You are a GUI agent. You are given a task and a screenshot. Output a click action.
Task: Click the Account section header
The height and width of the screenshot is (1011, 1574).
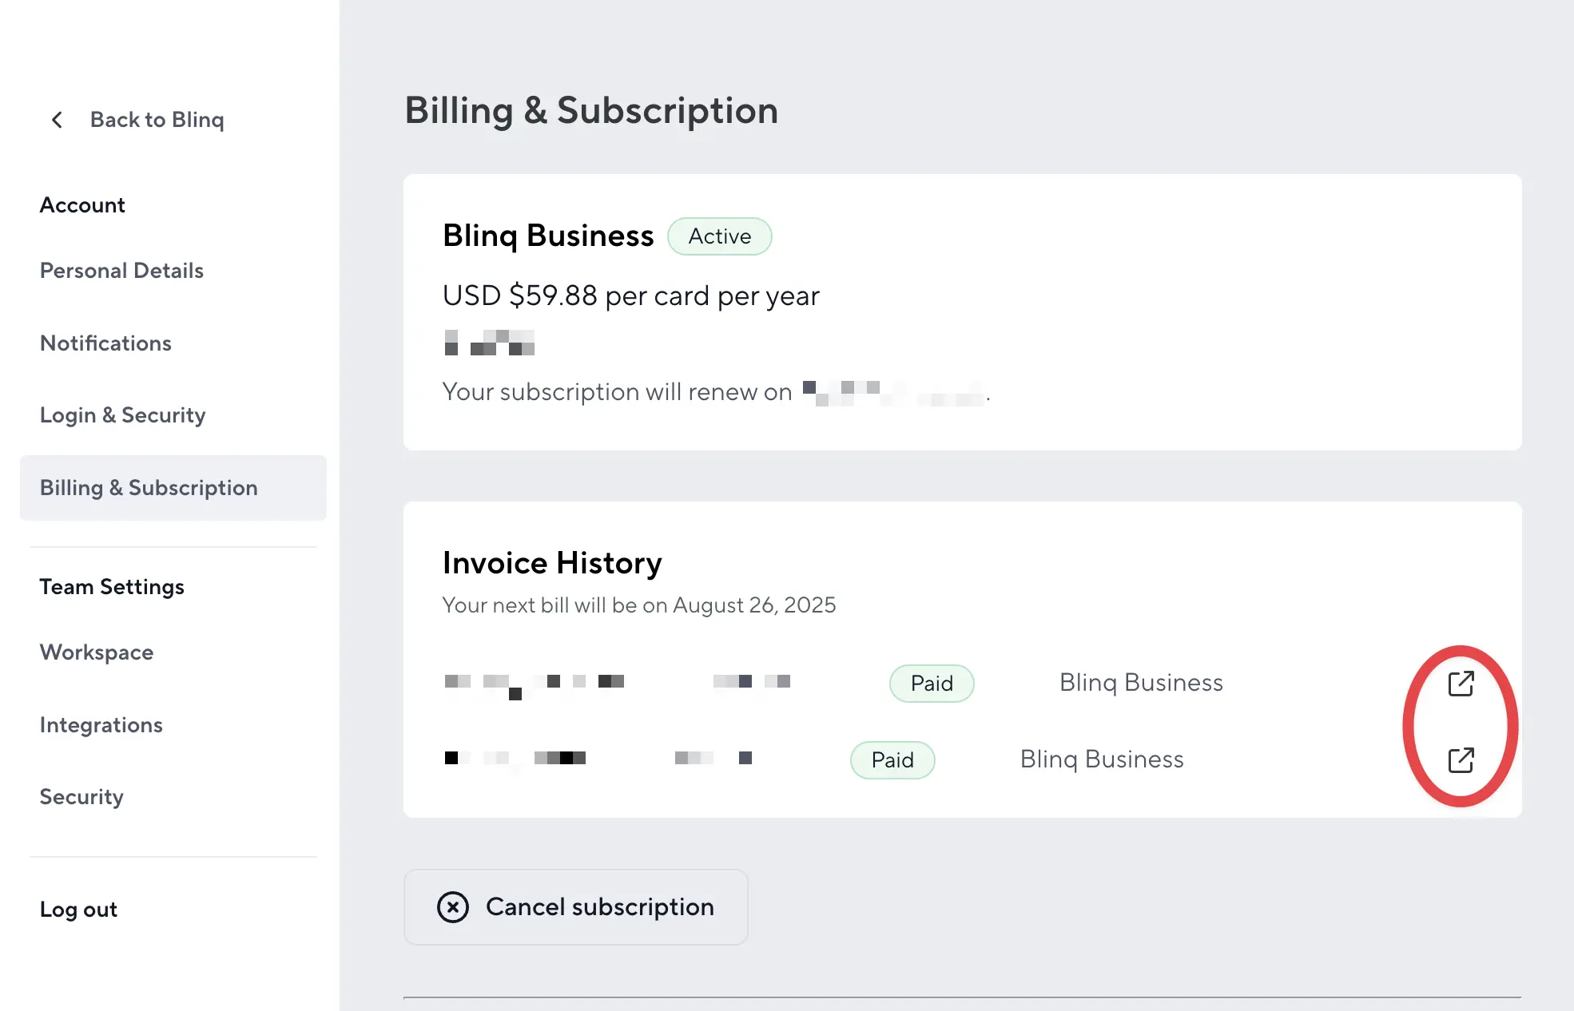(x=82, y=205)
